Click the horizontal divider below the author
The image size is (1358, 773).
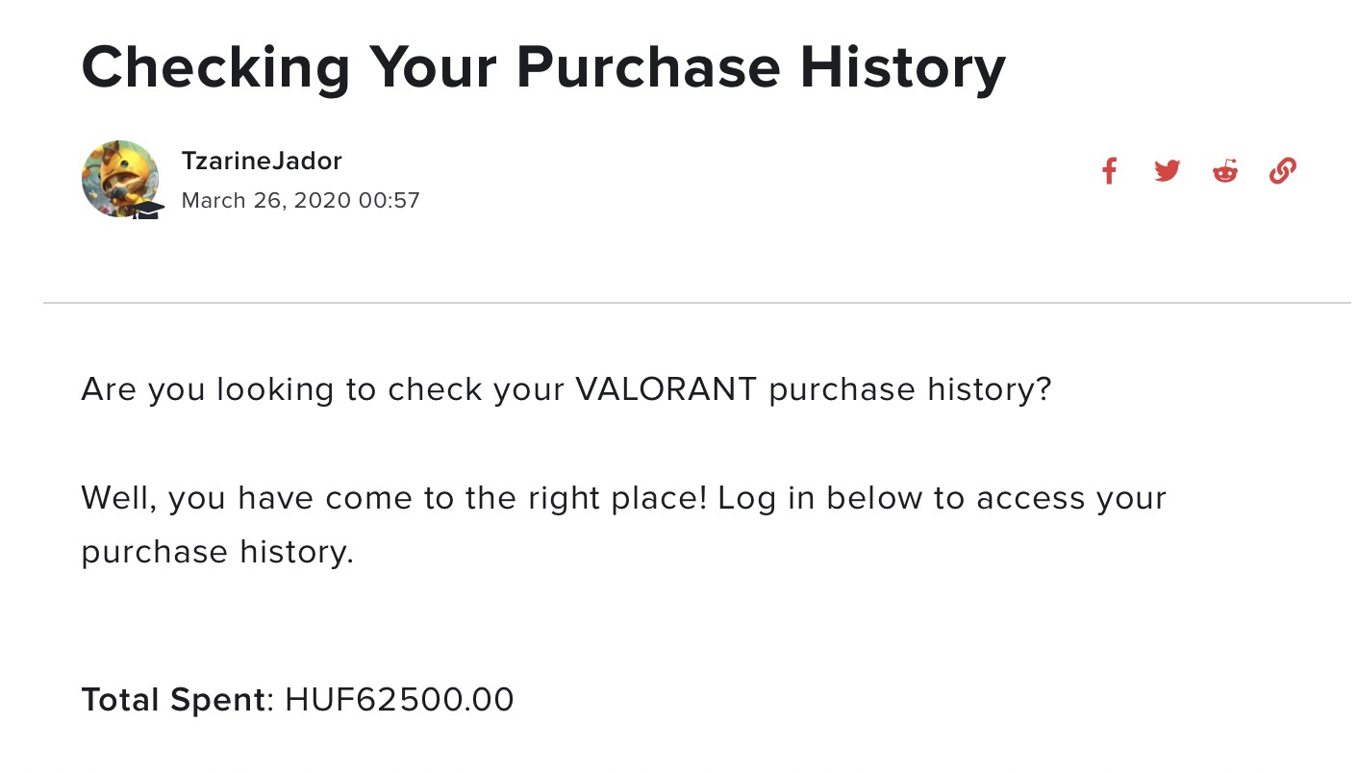696,303
